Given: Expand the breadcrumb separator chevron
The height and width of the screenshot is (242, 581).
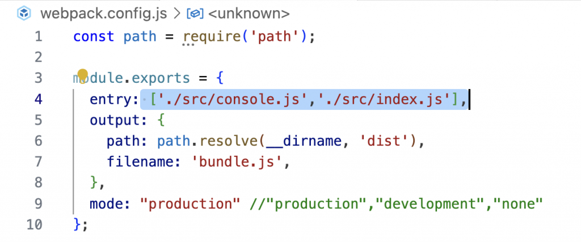Looking at the screenshot, I should point(177,14).
